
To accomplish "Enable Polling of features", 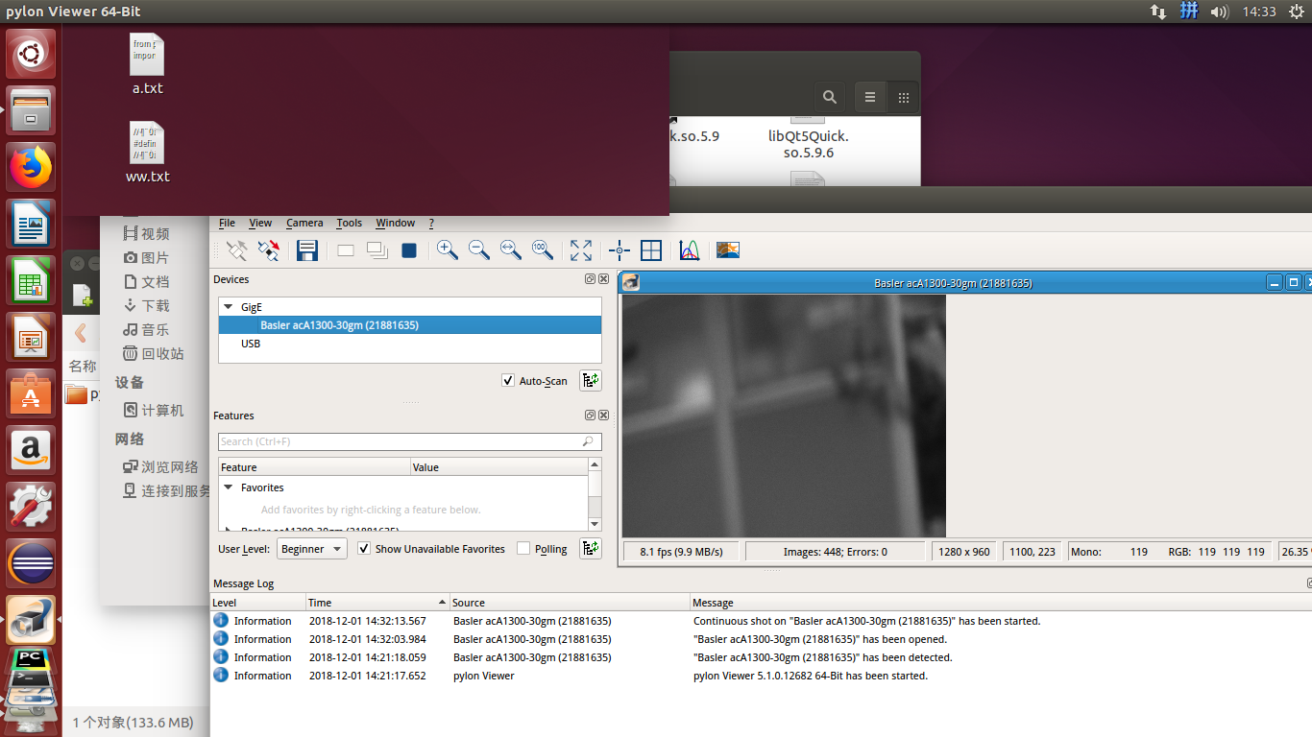I will (523, 548).
